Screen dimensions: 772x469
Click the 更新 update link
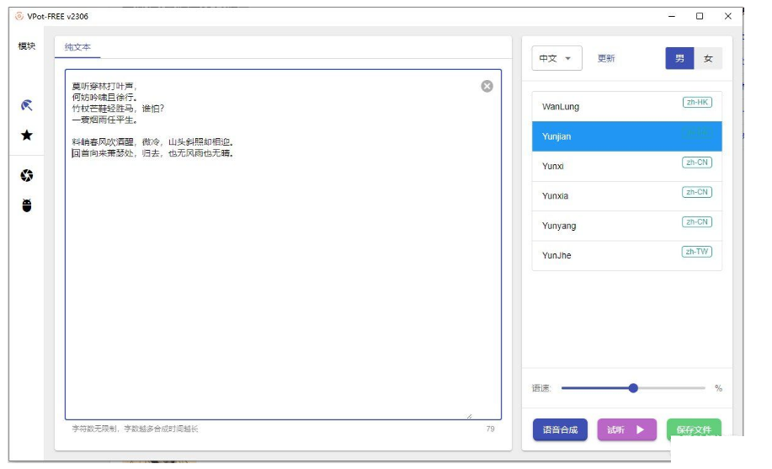tap(606, 58)
